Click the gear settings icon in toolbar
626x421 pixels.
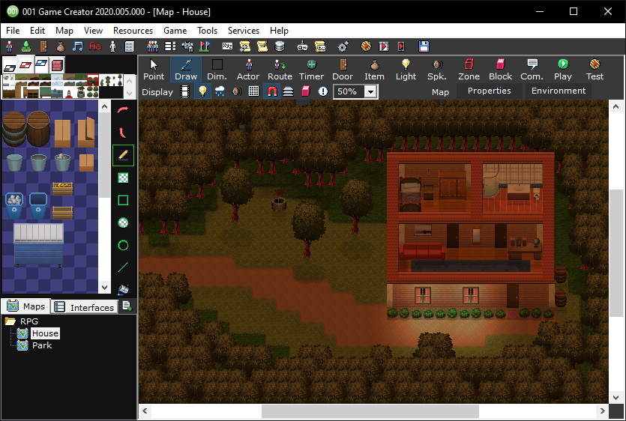(343, 46)
